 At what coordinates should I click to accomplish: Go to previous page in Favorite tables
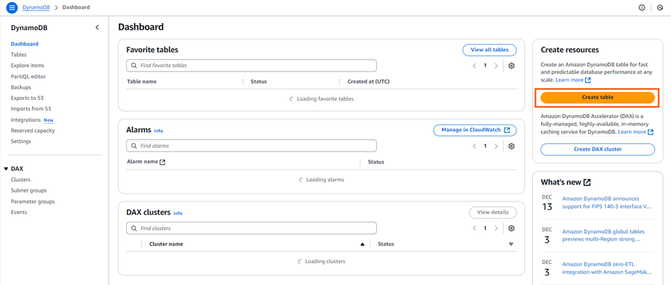(x=474, y=66)
